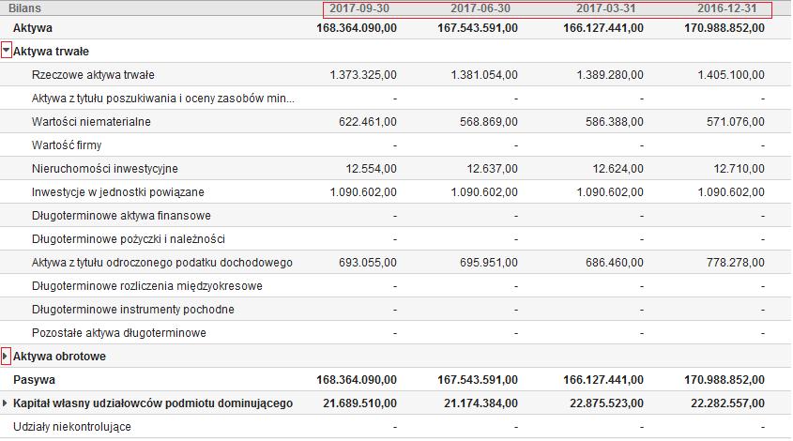This screenshot has width=793, height=441.
Task: Click the value 12.554,00
Action: click(372, 168)
